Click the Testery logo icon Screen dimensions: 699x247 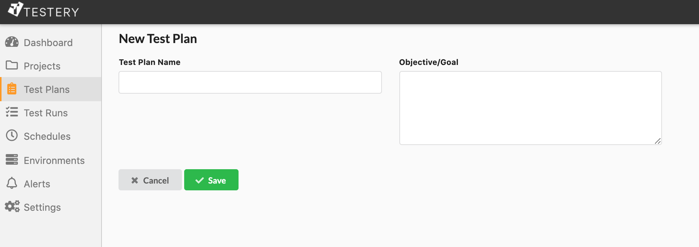coord(15,9)
